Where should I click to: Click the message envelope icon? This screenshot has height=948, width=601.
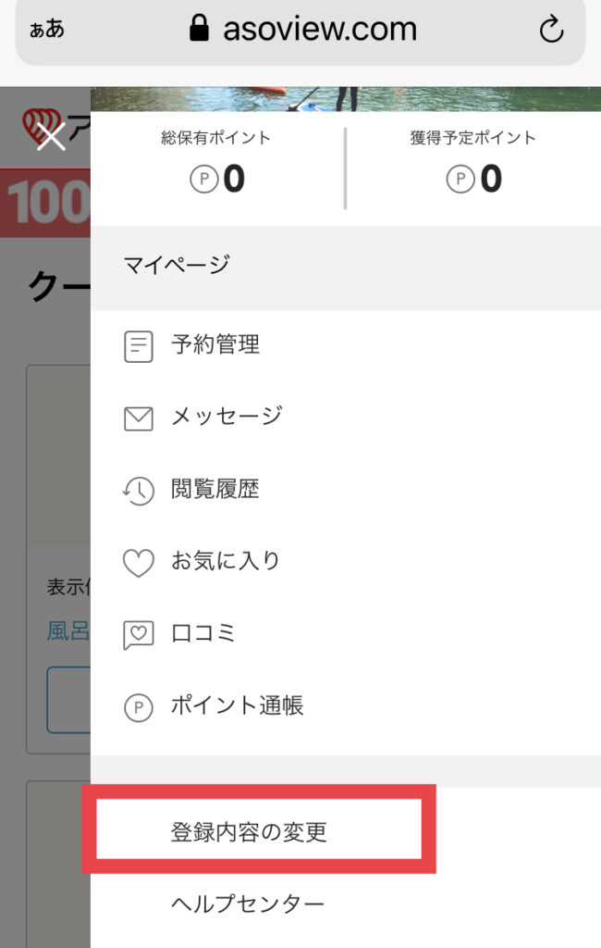tap(139, 418)
